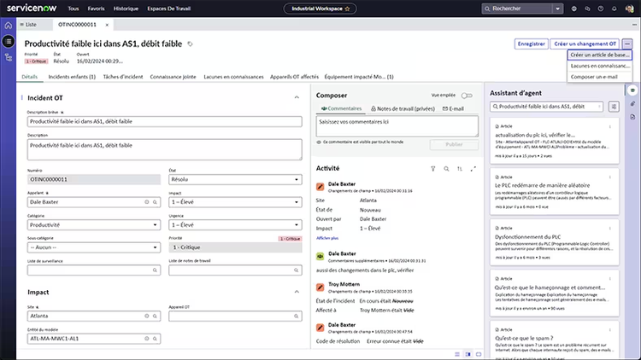Switch to the Connaissance jointe tab
The height and width of the screenshot is (360, 641).
click(173, 77)
